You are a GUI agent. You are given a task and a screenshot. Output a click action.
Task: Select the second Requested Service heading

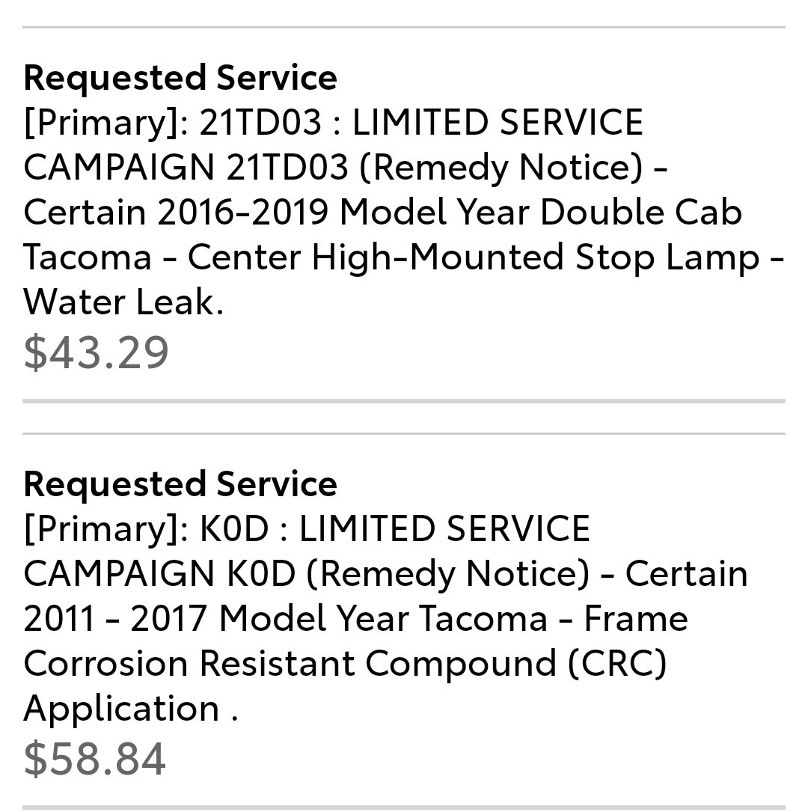(x=180, y=485)
